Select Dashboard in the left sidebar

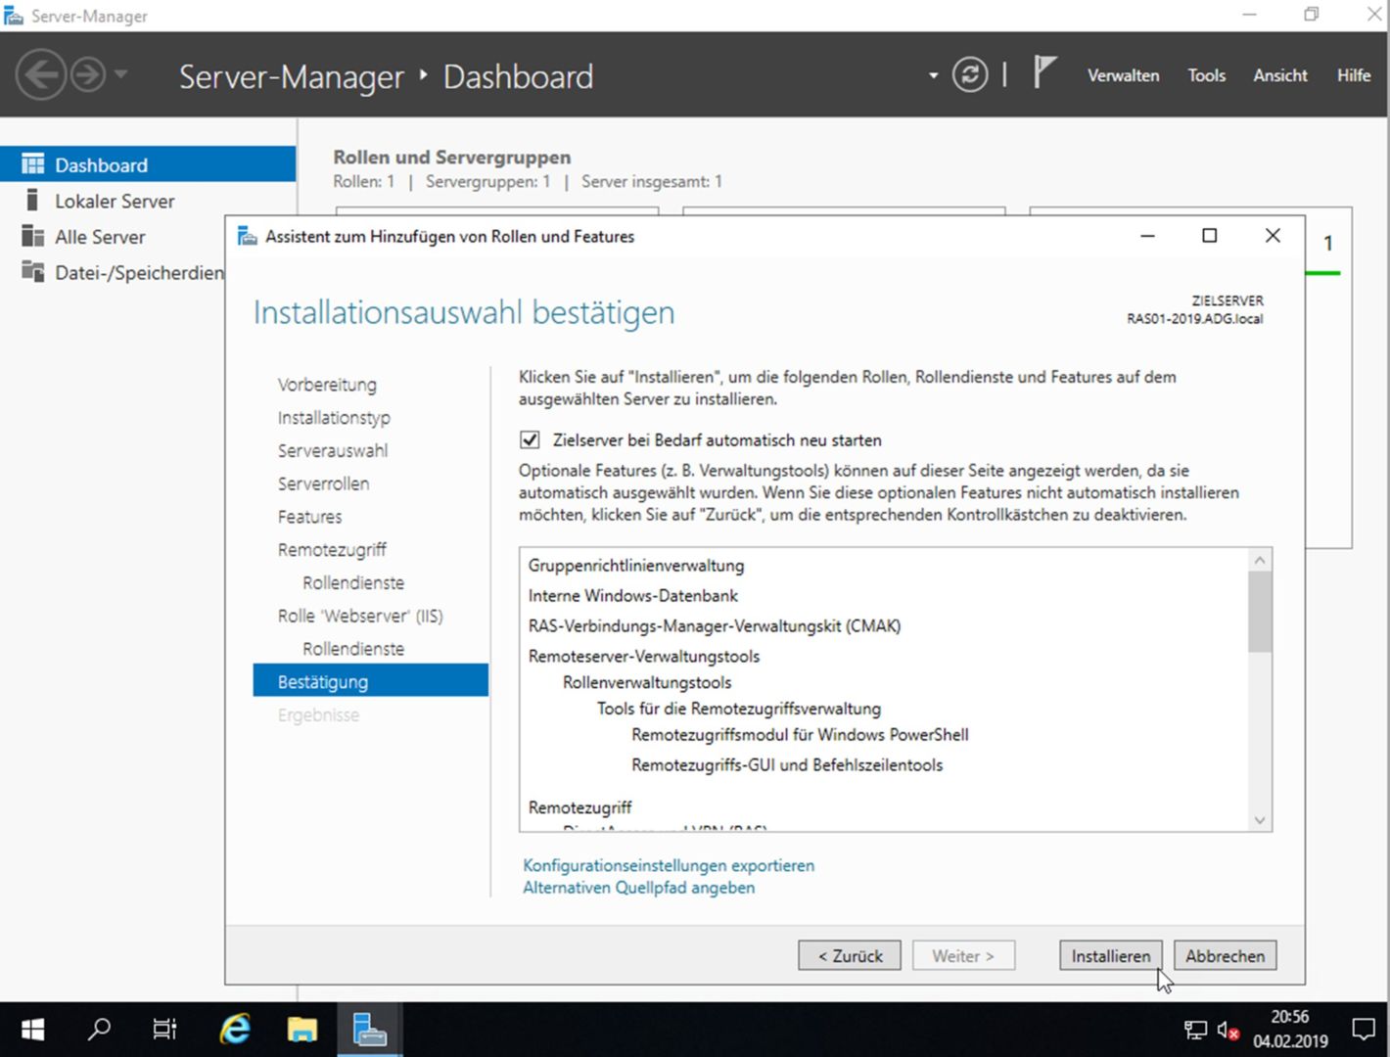tap(148, 164)
